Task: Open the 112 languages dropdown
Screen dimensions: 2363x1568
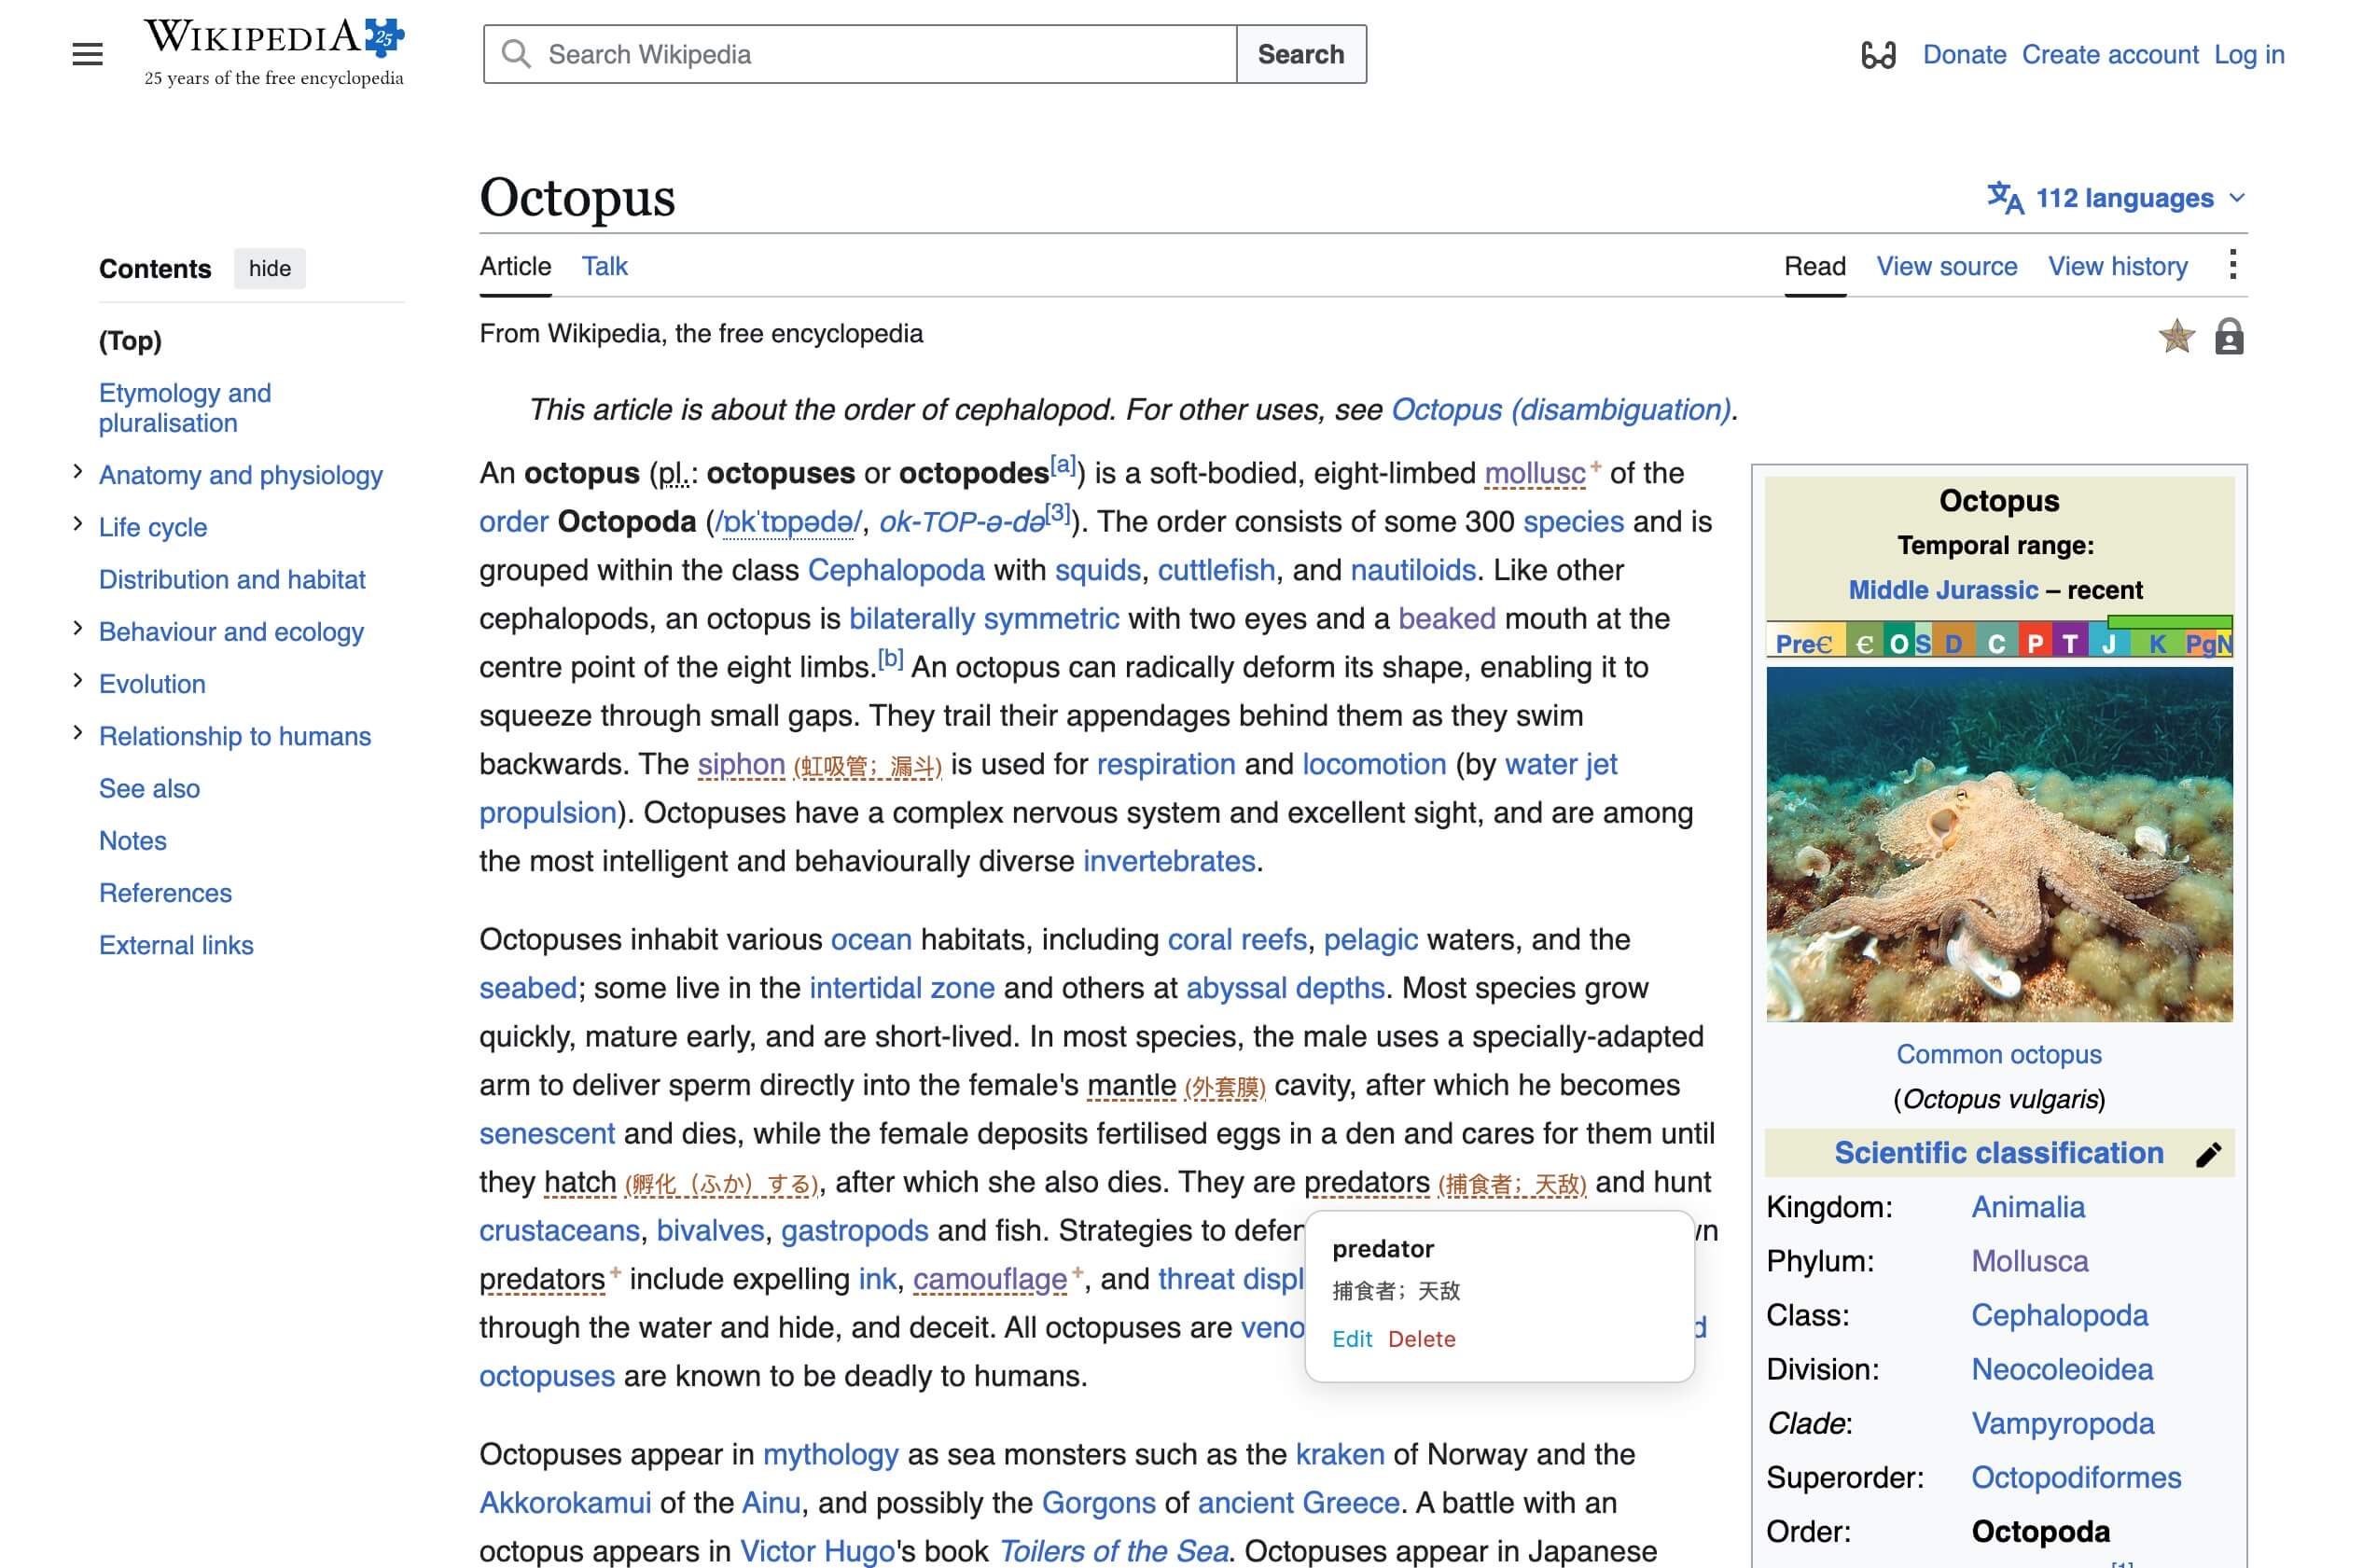Action: pyautogui.click(x=2116, y=198)
